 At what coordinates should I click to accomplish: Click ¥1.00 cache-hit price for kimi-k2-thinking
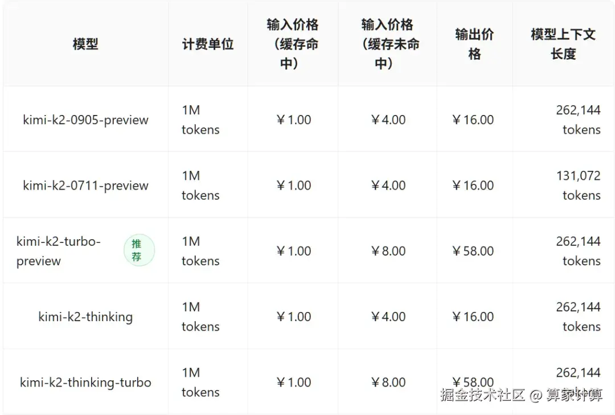293,317
